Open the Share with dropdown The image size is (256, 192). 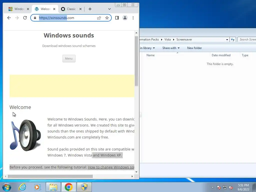point(171,48)
